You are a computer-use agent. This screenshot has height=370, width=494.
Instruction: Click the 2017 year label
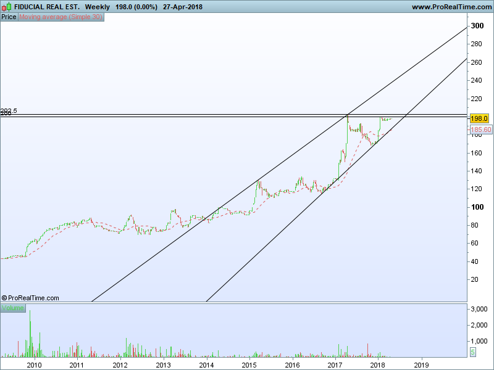point(335,365)
